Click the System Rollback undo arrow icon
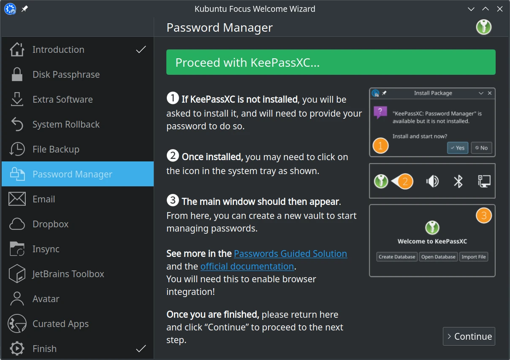 [17, 125]
